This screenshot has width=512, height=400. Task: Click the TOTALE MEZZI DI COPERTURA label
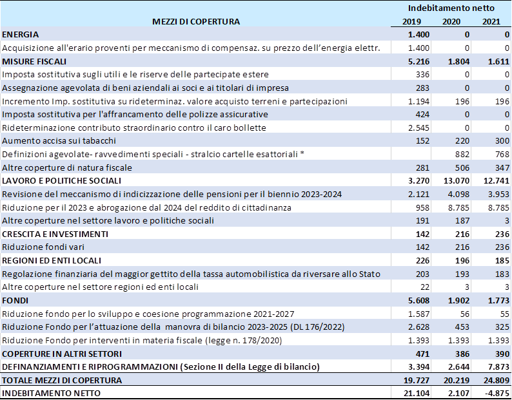coord(63,381)
